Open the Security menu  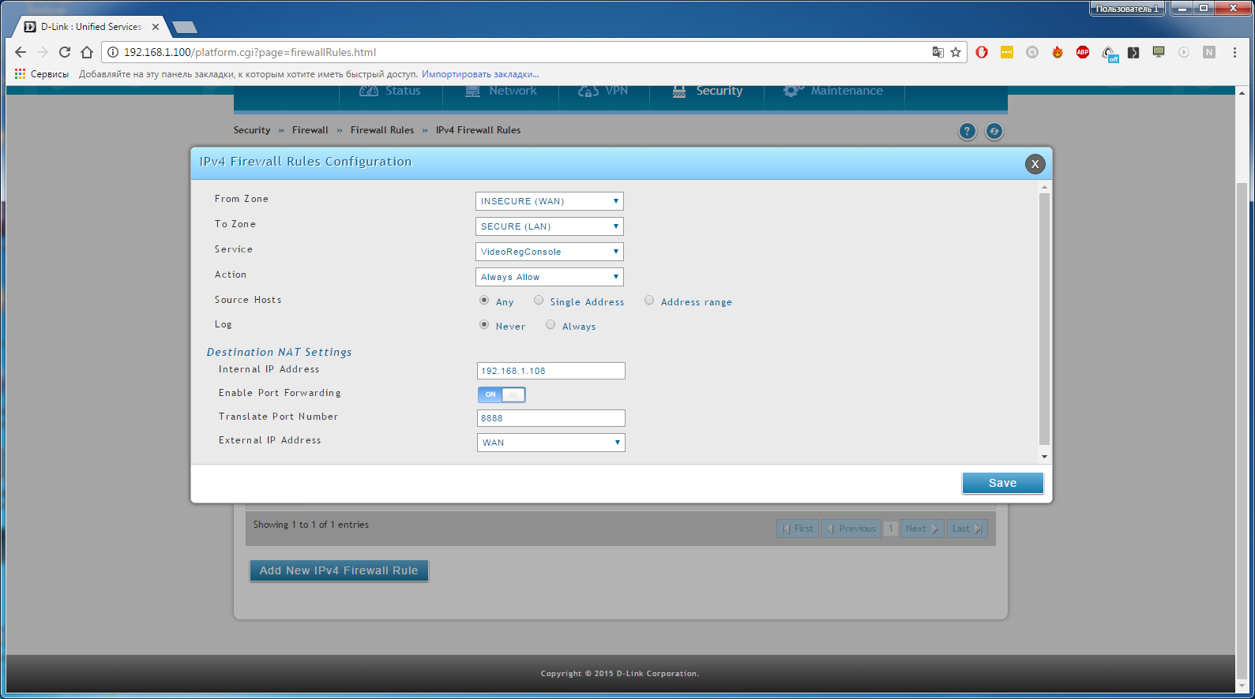point(707,92)
